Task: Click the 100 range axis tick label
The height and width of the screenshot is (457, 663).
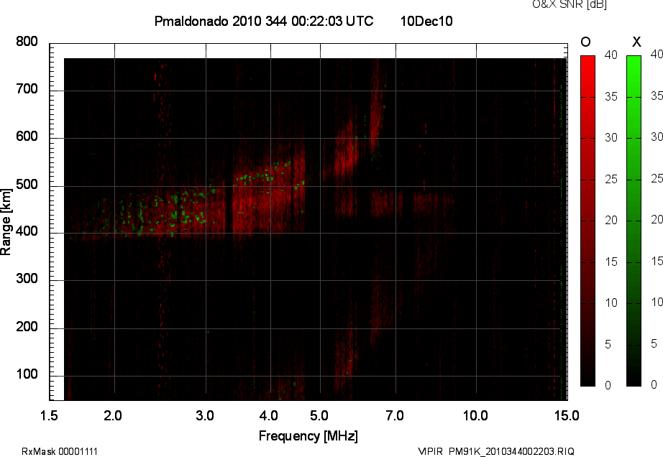Action: pos(27,374)
